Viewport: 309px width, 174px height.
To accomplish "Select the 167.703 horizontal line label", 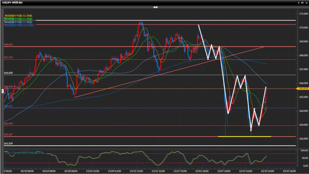I will pyautogui.click(x=8, y=57).
